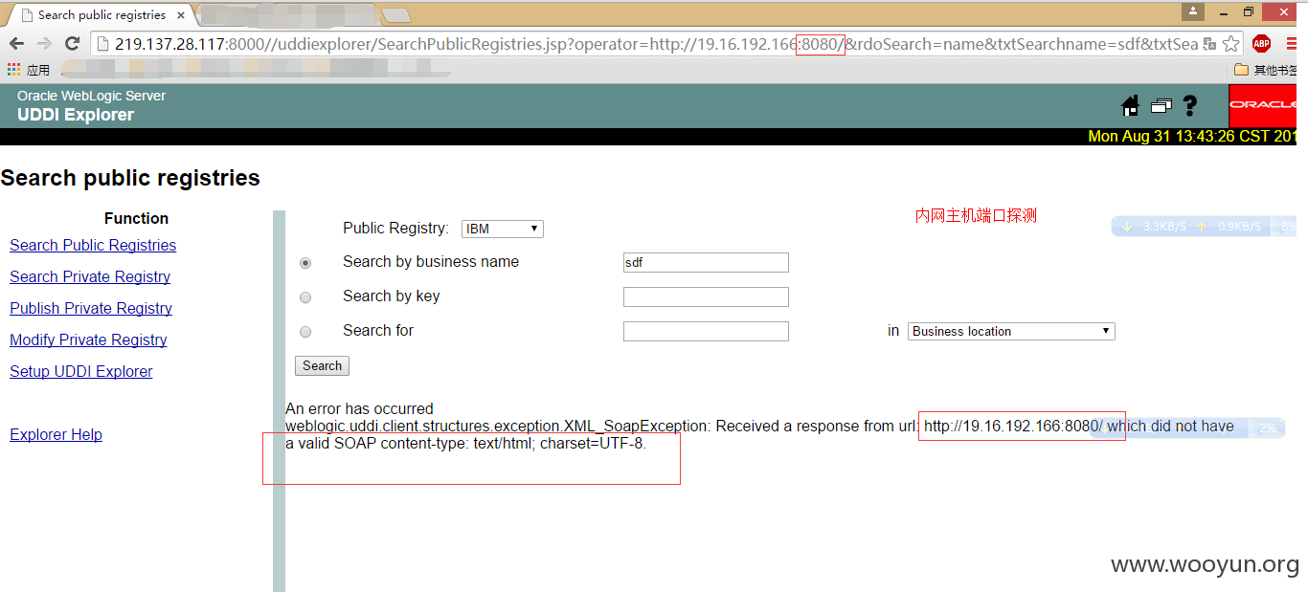Open the Explorer Help link
Image resolution: width=1308 pixels, height=592 pixels.
[x=56, y=434]
